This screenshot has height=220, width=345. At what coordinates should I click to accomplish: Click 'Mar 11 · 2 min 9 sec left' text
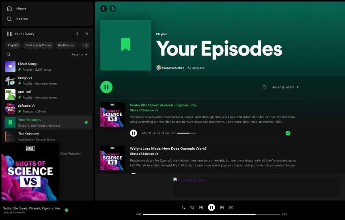(159, 133)
